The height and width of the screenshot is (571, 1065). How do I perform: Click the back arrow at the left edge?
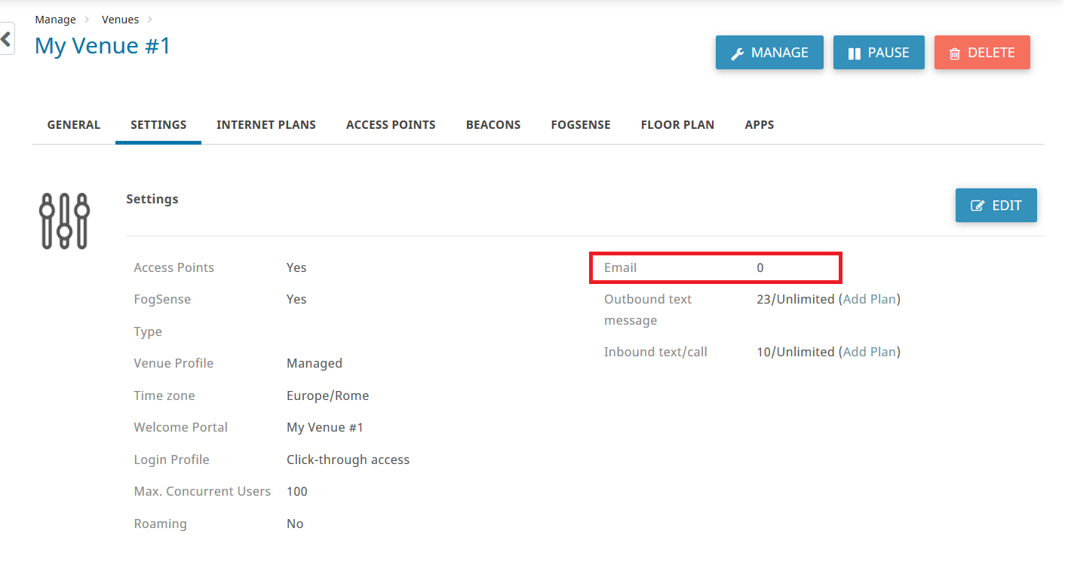[x=6, y=38]
